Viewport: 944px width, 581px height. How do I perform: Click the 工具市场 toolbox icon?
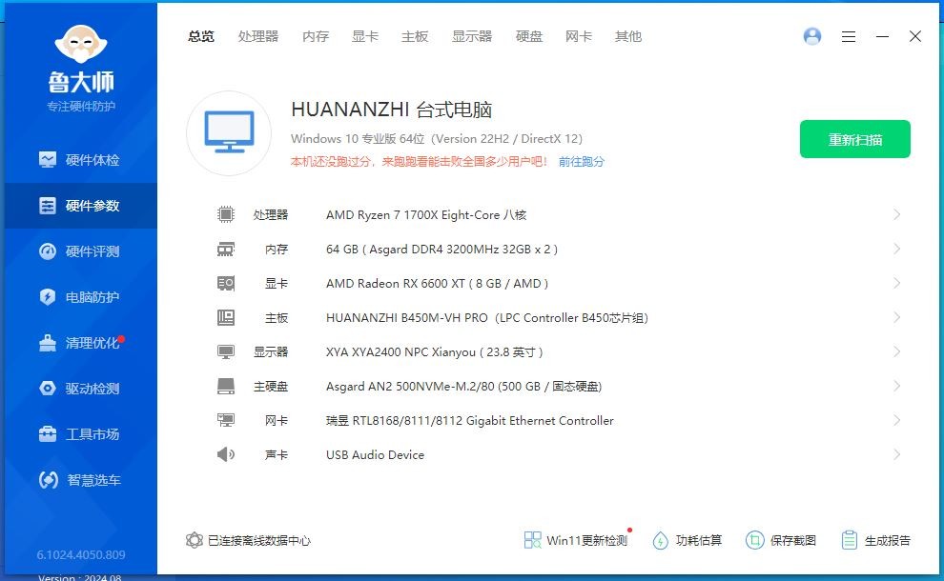(48, 433)
